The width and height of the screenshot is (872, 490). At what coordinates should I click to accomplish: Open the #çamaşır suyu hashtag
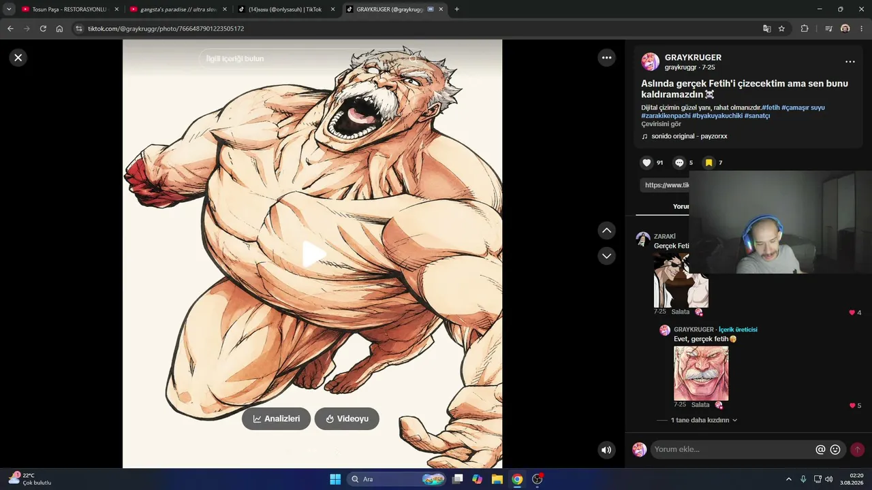pos(803,108)
